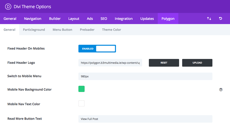Click the Upload logo button
The height and width of the screenshot is (130, 230).
coord(197,63)
